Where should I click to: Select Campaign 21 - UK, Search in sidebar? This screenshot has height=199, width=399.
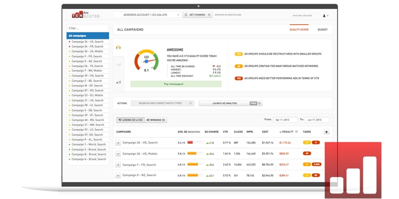point(88,100)
